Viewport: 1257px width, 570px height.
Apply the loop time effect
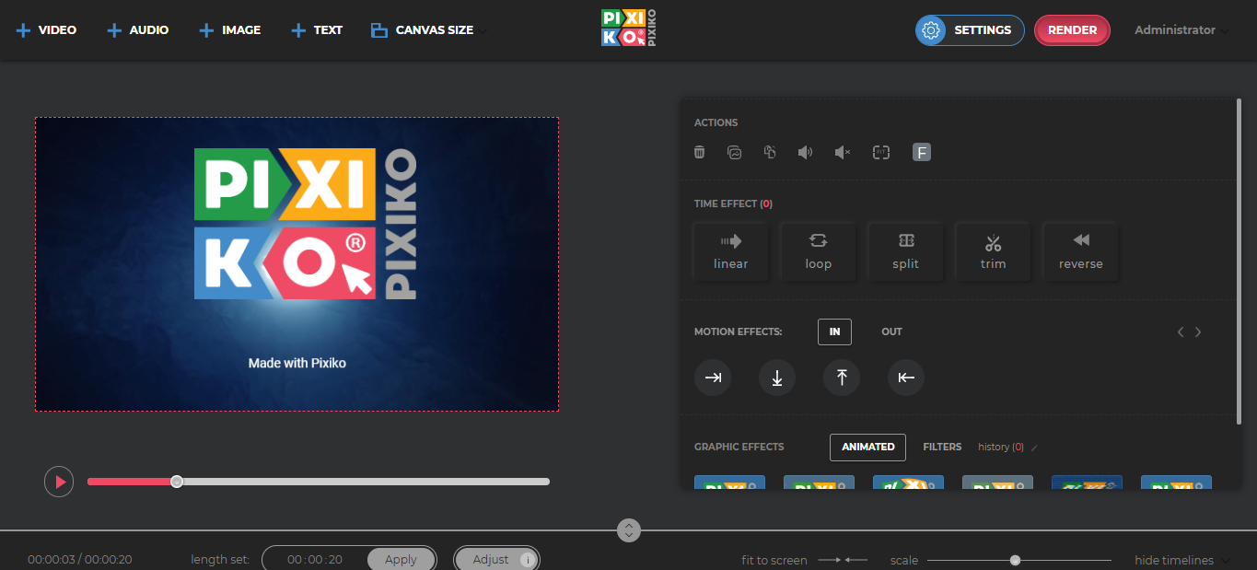(x=818, y=251)
